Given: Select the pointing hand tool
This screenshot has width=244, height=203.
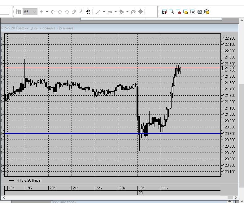Looking at the screenshot, I should click(x=81, y=12).
